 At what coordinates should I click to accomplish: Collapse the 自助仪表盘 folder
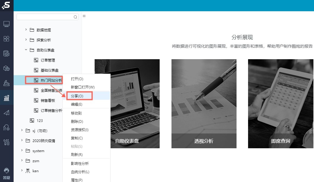tap(26, 50)
